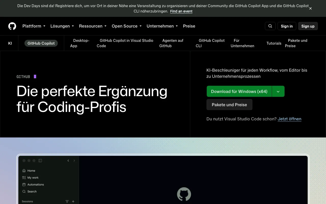Open Automations in the app preview sidebar
Screen dimensions: 326x204
[33, 184]
